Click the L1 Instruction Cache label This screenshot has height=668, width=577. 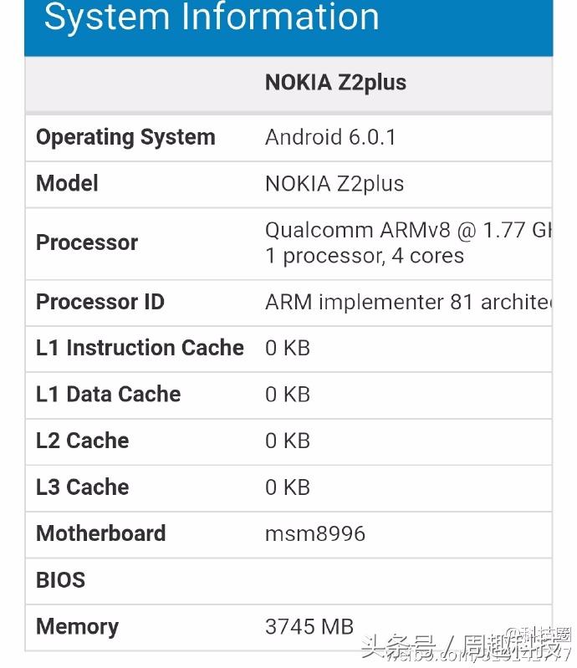click(x=140, y=348)
